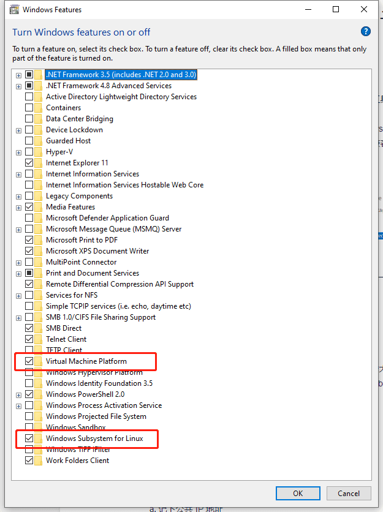The image size is (383, 512).
Task: Click the folder icon beside Windows PowerShell 2.0
Action: click(x=39, y=394)
